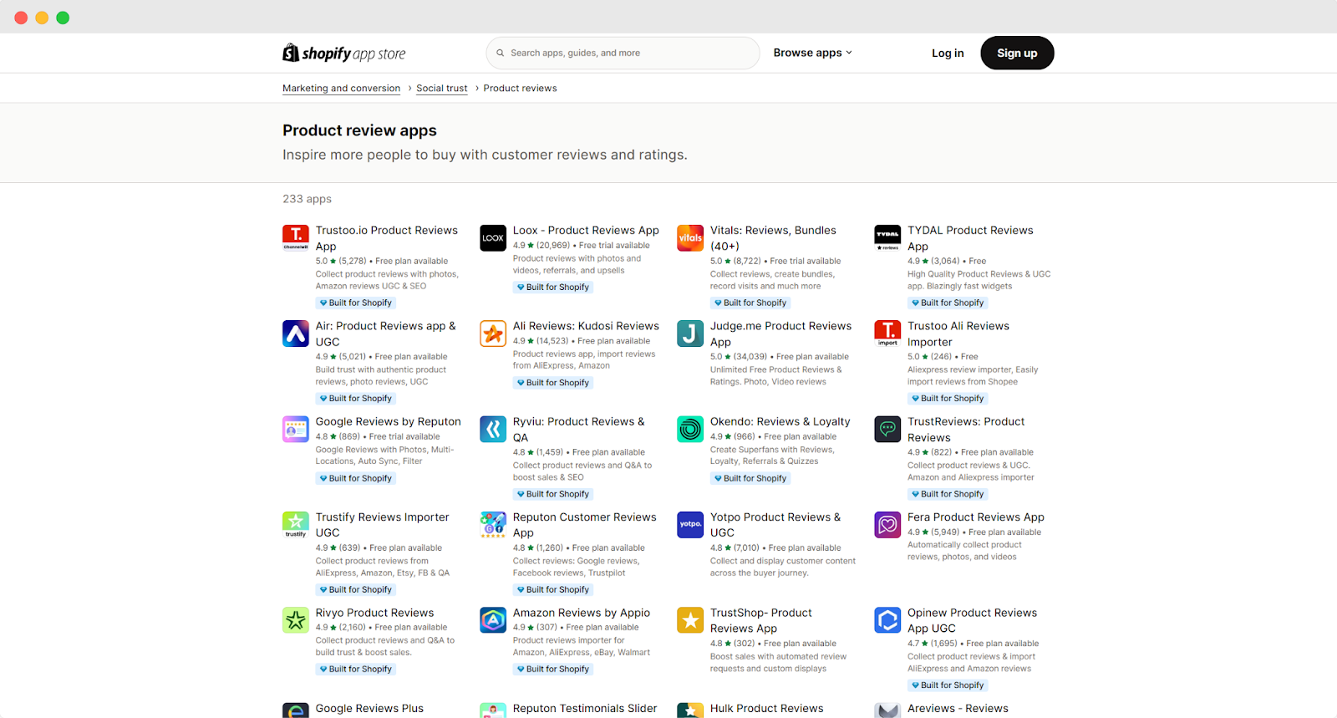Open the Rivyo Product Reviews icon
The height and width of the screenshot is (718, 1337).
(x=296, y=620)
